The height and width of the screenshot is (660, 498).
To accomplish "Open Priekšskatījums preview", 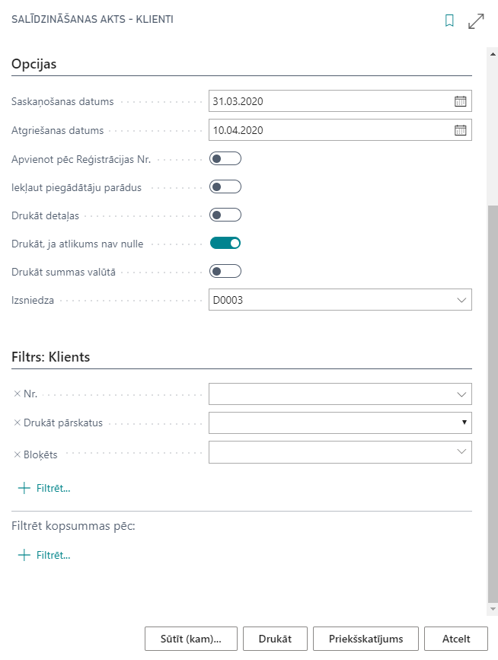I will pyautogui.click(x=366, y=639).
